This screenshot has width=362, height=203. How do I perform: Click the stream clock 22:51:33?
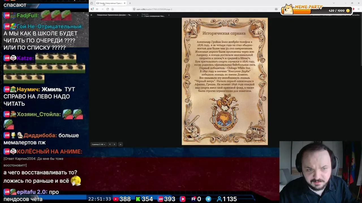click(x=100, y=199)
